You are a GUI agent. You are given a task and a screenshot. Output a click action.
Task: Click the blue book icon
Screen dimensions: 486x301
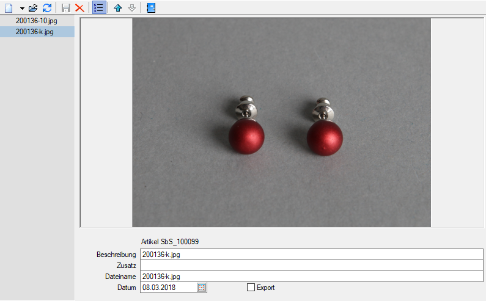click(x=151, y=8)
